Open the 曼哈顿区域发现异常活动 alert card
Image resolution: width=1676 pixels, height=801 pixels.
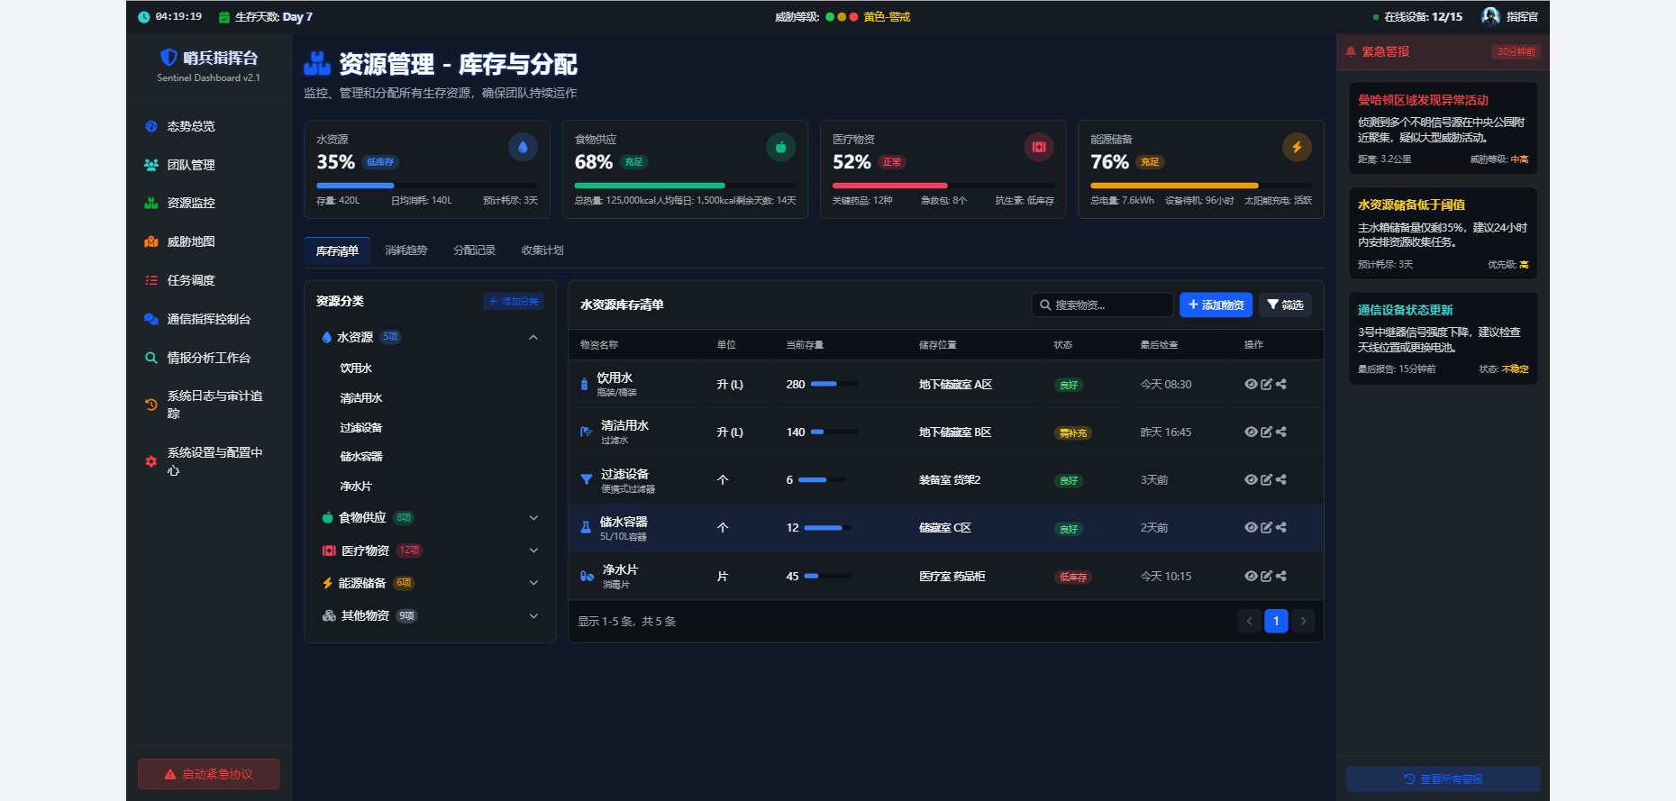[x=1443, y=129]
